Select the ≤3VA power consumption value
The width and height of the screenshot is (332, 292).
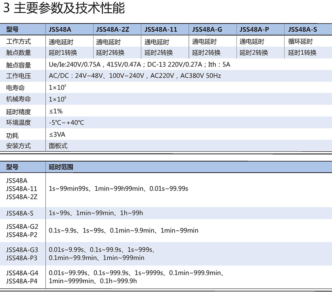coord(57,135)
